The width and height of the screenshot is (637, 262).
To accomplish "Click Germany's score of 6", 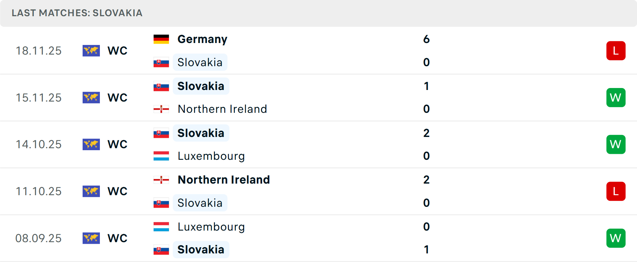I will pyautogui.click(x=426, y=39).
